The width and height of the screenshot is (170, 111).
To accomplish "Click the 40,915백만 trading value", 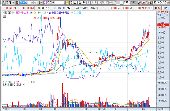I will (82, 8).
